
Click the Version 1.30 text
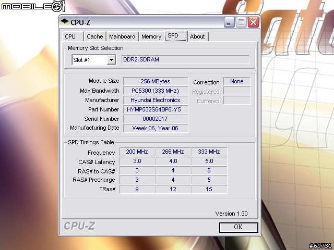[x=231, y=214]
